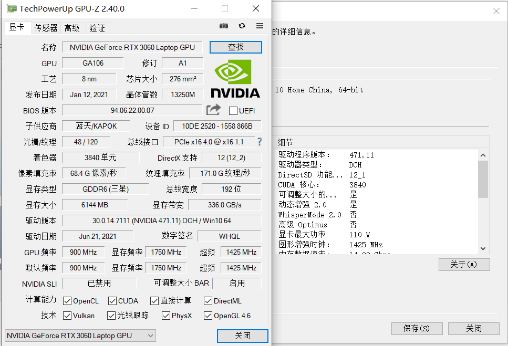Click 关闭 button in GPU-Z window
The height and width of the screenshot is (346, 508).
point(242,335)
